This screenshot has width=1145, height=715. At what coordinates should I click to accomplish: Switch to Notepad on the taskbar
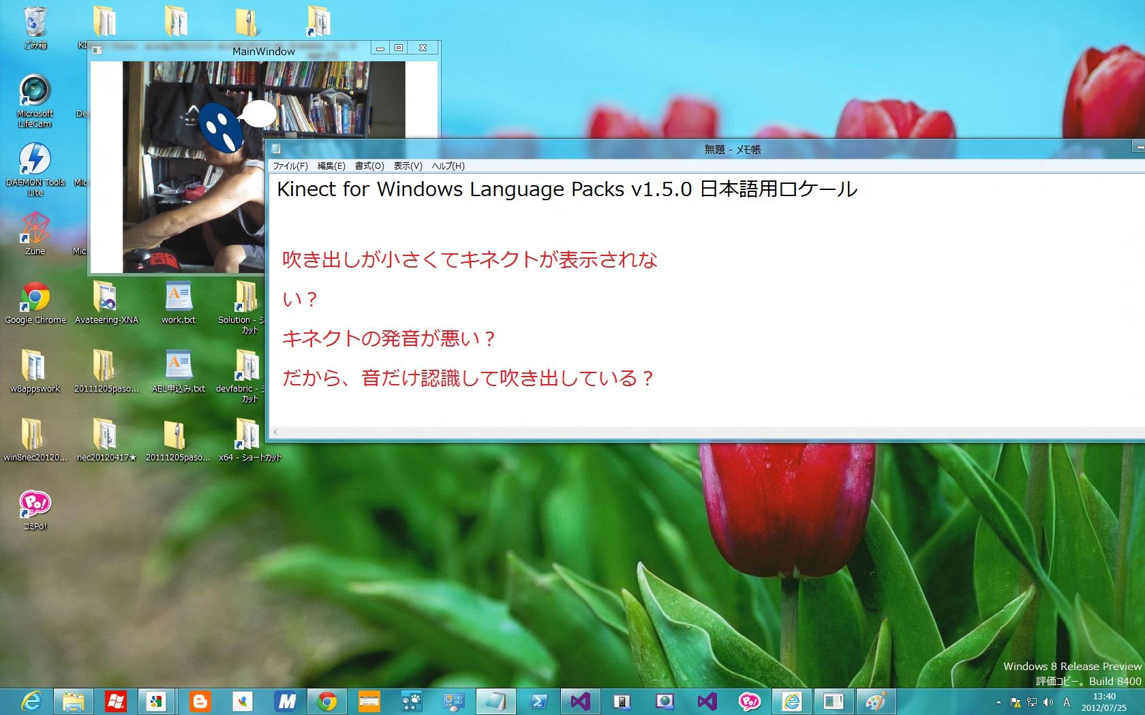coord(495,701)
